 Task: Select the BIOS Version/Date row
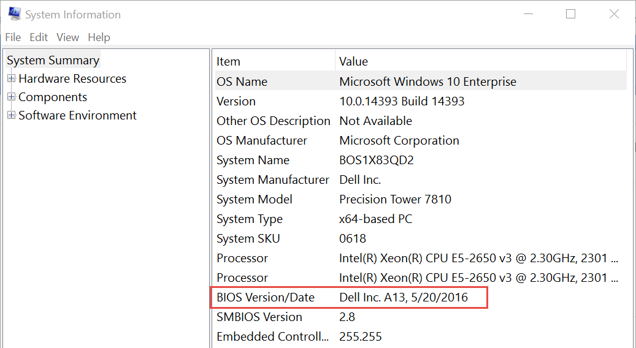tap(265, 298)
